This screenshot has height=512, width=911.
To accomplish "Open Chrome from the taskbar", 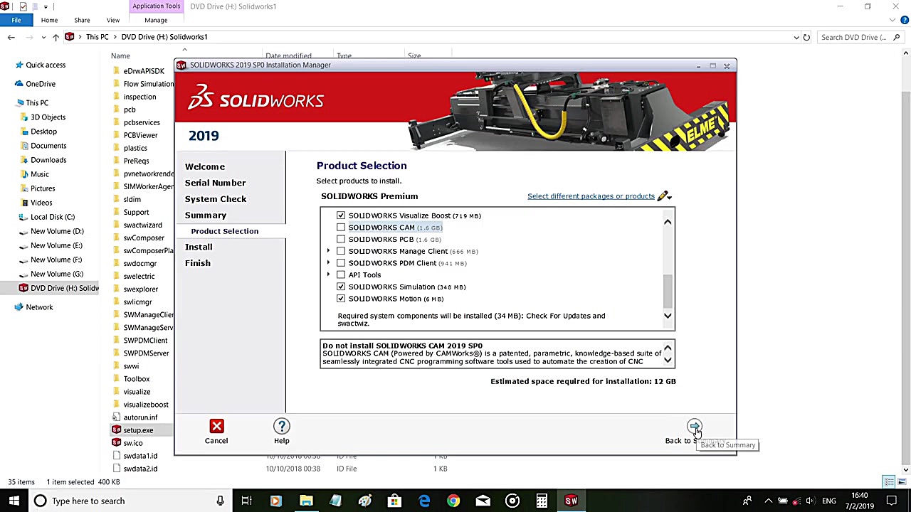I will [453, 501].
